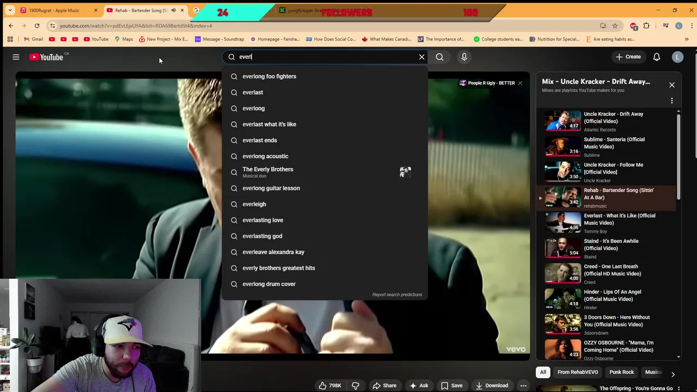Open the account avatar menu
This screenshot has height=392, width=697.
[x=677, y=57]
